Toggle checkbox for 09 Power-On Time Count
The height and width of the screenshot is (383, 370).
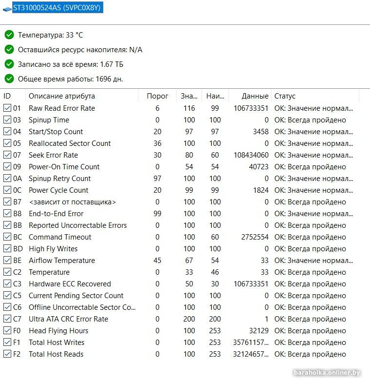(7, 166)
